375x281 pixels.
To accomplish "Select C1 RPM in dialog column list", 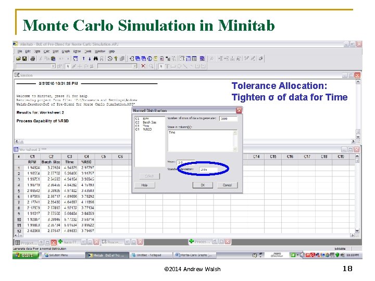I will tap(149, 119).
